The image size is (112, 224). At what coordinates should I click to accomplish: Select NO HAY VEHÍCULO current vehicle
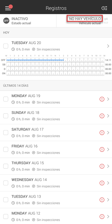click(x=85, y=19)
